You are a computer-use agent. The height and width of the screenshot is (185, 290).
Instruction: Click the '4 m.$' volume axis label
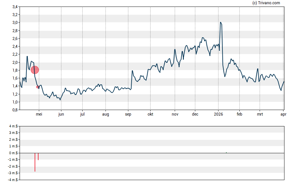13,126
